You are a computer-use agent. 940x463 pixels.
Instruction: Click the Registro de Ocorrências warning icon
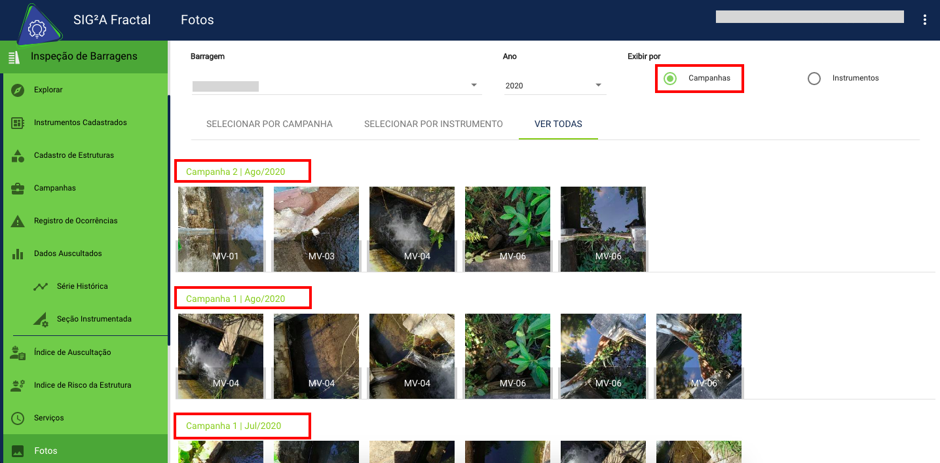[x=18, y=221]
